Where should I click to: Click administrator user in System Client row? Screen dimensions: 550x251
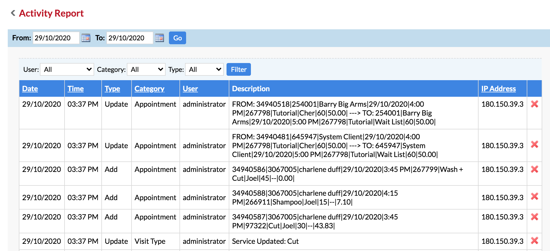tap(204, 146)
